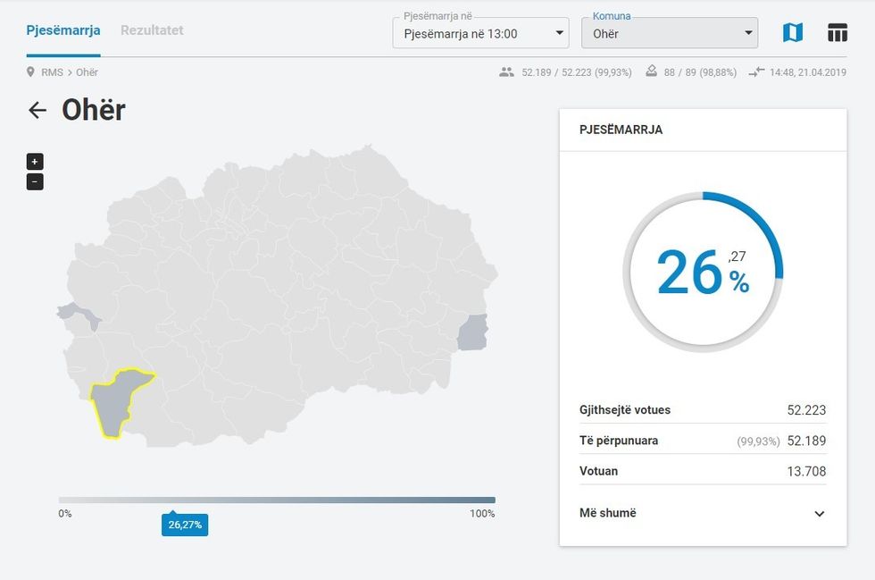
Task: Click the back arrow beside Ohër
Action: (37, 110)
